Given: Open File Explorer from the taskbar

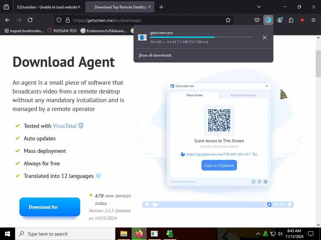Looking at the screenshot, I should tap(124, 234).
